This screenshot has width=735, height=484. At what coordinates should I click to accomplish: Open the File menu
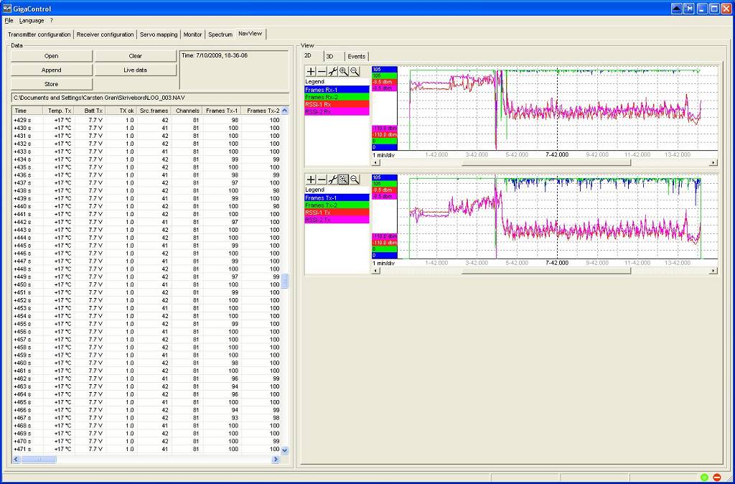point(9,21)
